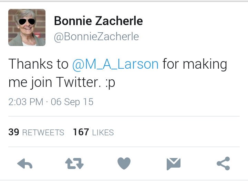The width and height of the screenshot is (248, 181).
Task: Open Bonnie Zacherle's profile photo
Action: (27, 27)
